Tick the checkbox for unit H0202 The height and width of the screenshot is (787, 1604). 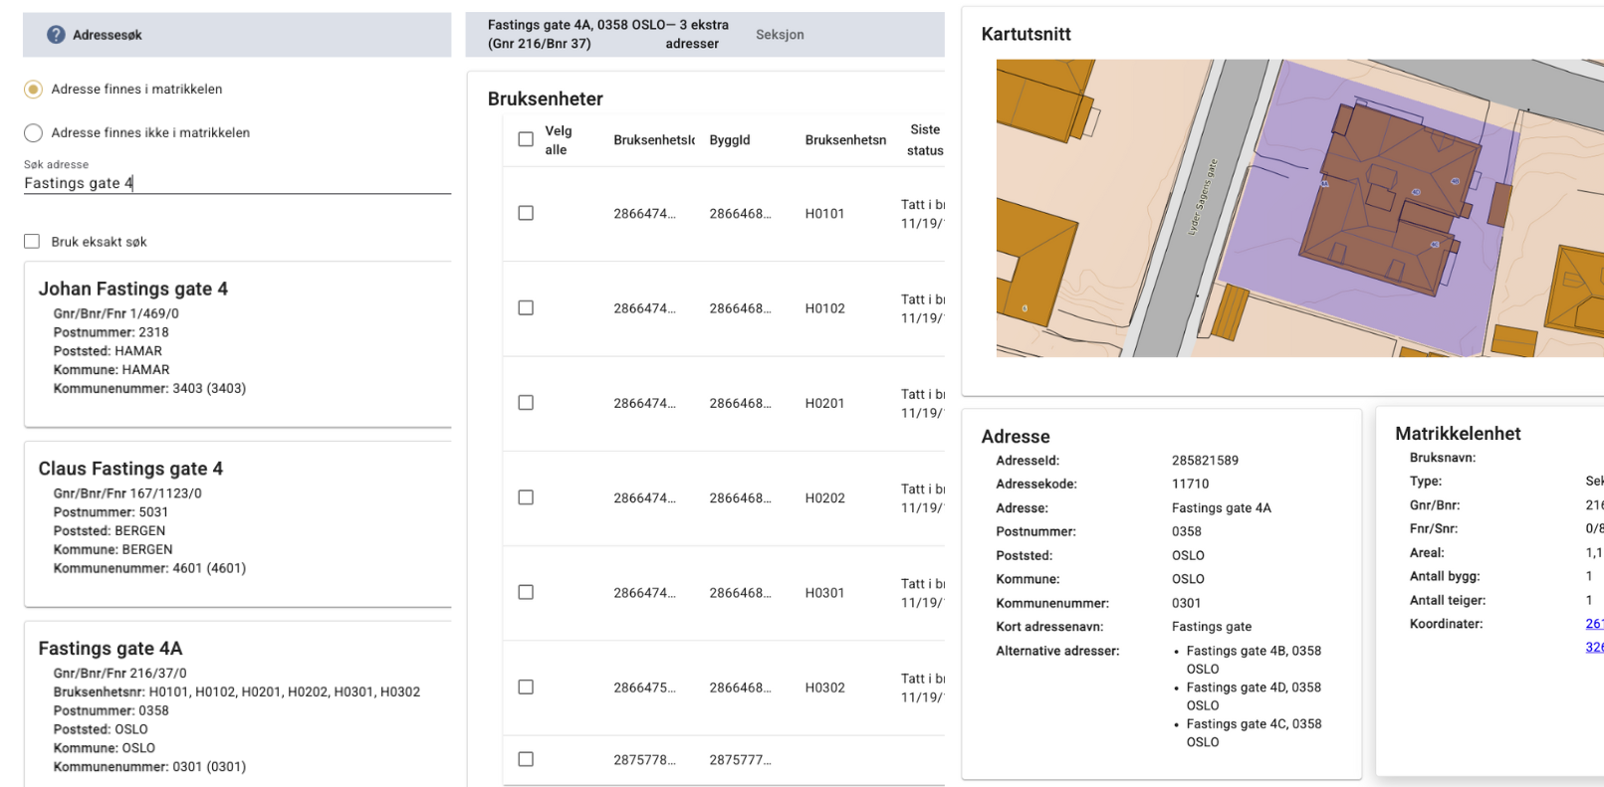tap(526, 497)
